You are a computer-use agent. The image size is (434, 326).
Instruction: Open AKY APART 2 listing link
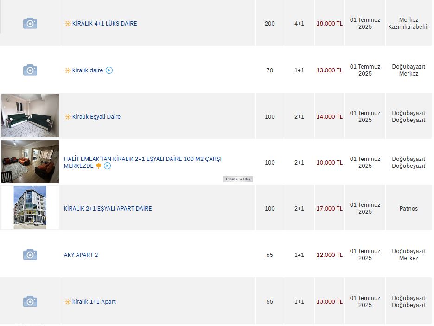pyautogui.click(x=81, y=255)
